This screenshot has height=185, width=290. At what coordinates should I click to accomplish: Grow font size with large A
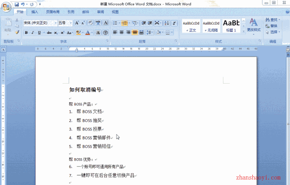77,23
